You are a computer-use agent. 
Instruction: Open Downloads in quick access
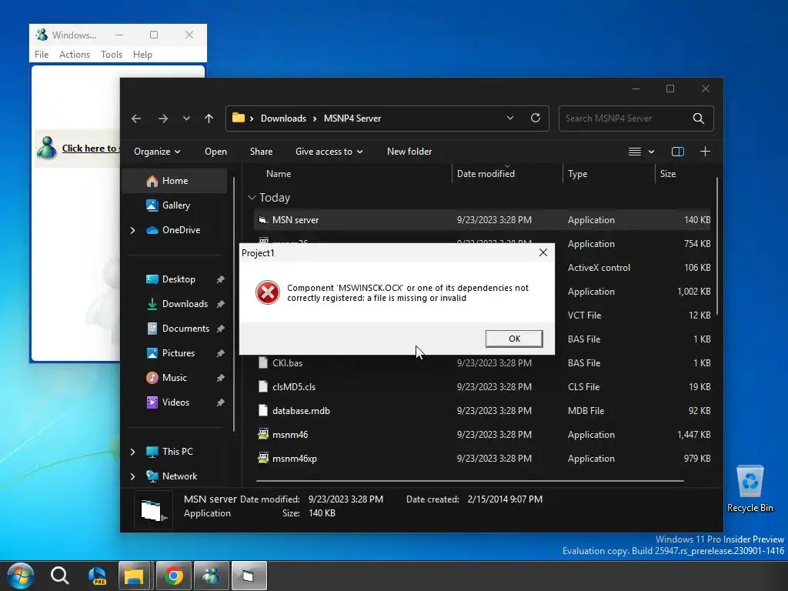[185, 304]
